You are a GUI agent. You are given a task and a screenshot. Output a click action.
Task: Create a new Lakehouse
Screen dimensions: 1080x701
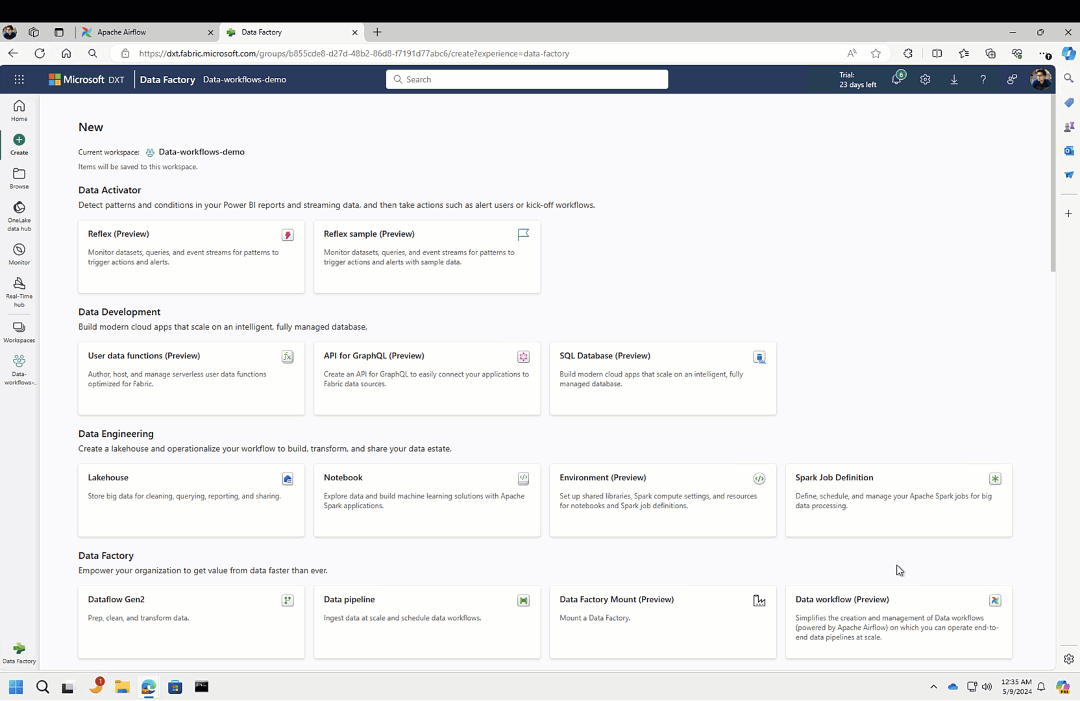(191, 500)
